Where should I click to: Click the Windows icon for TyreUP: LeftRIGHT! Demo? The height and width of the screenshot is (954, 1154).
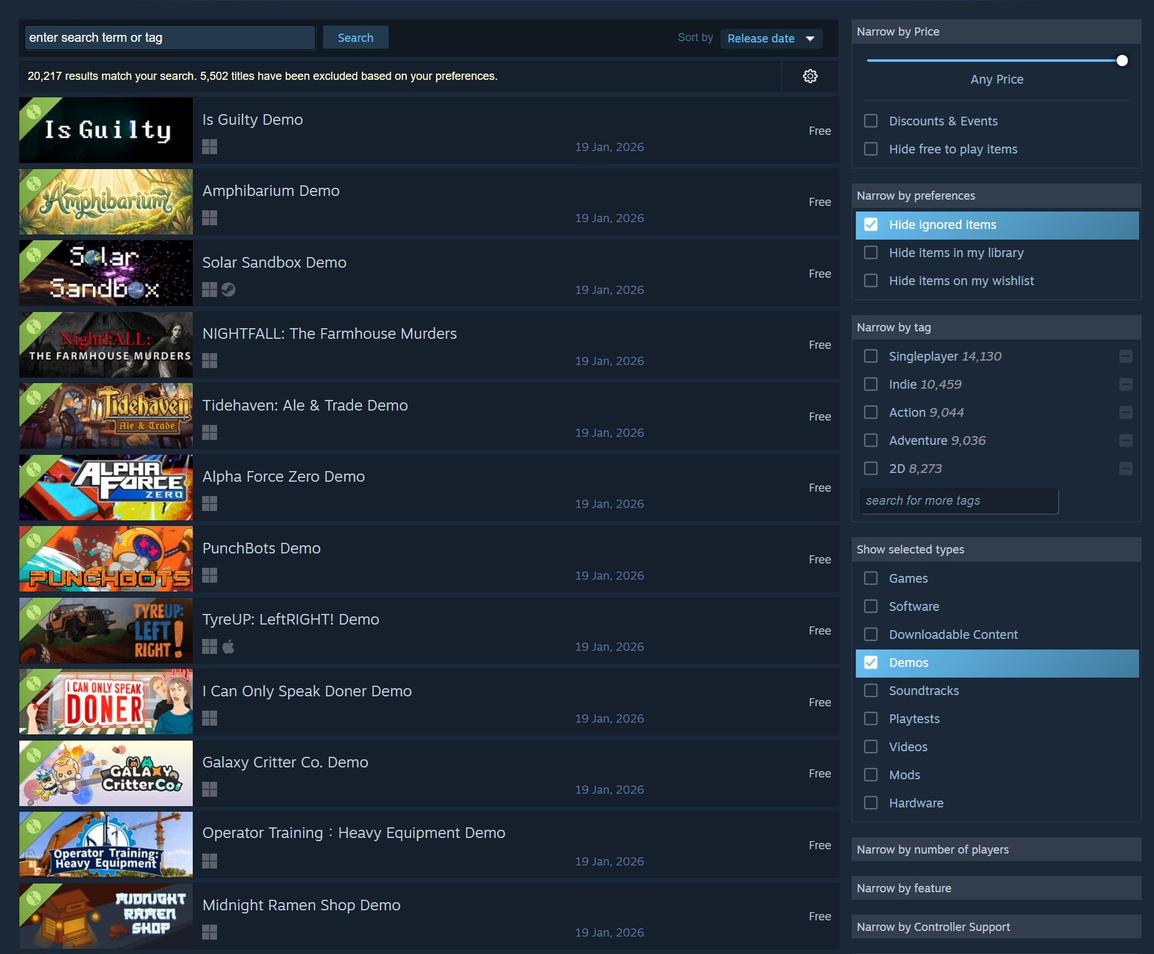210,646
